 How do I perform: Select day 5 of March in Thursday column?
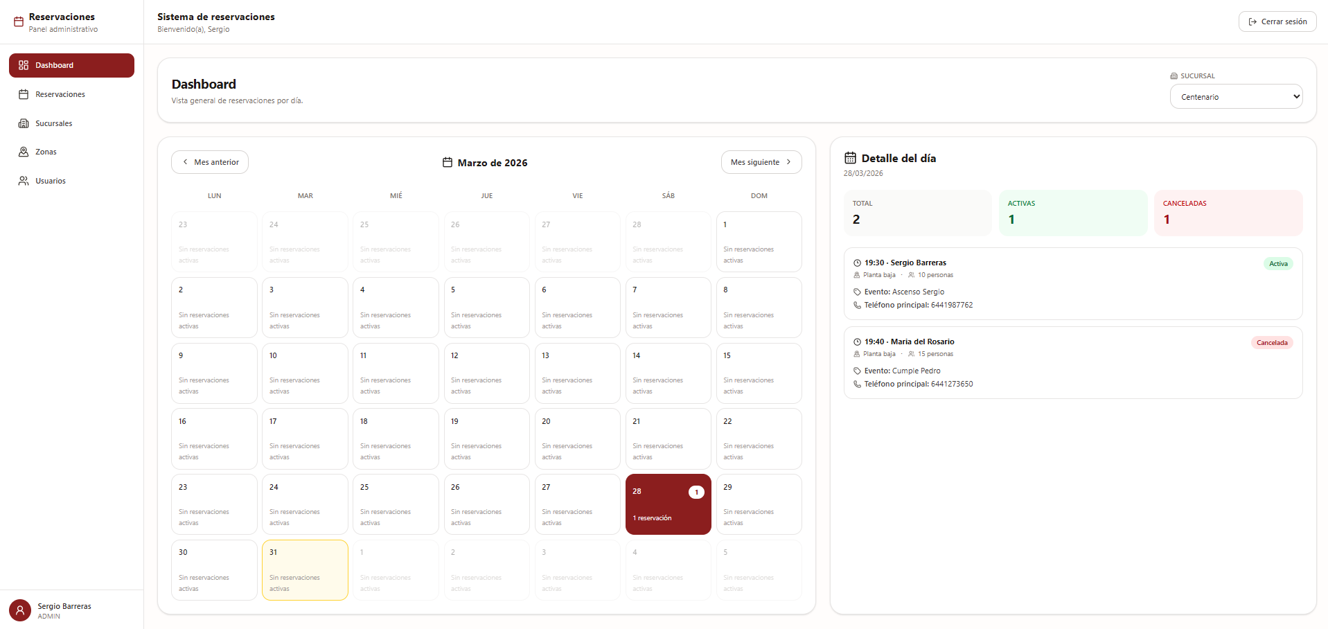(487, 308)
